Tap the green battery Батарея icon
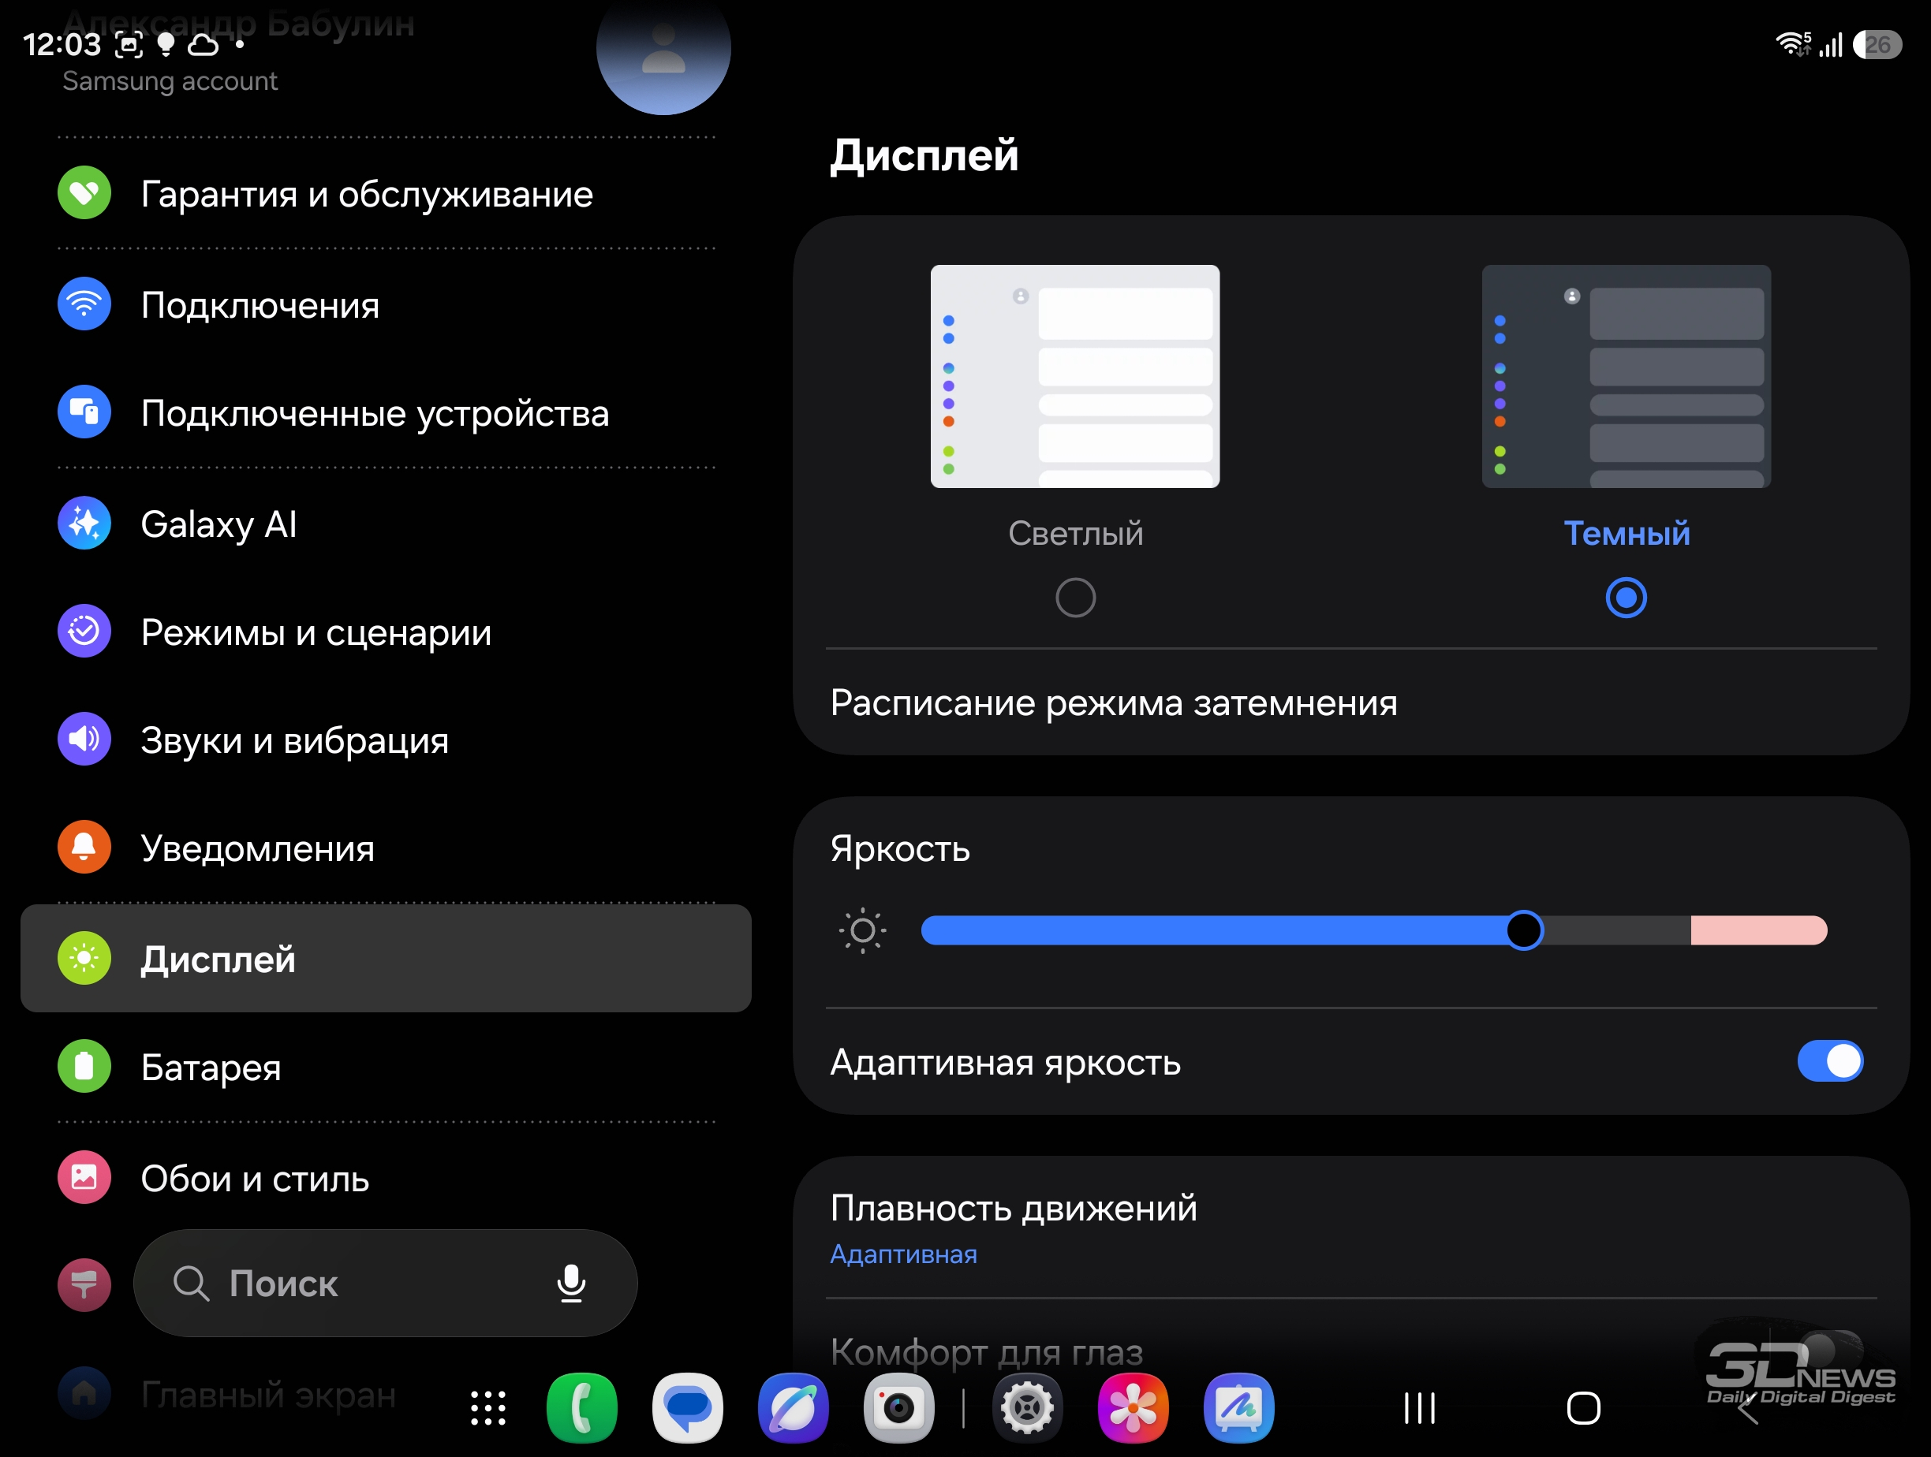The width and height of the screenshot is (1931, 1457). (84, 1066)
